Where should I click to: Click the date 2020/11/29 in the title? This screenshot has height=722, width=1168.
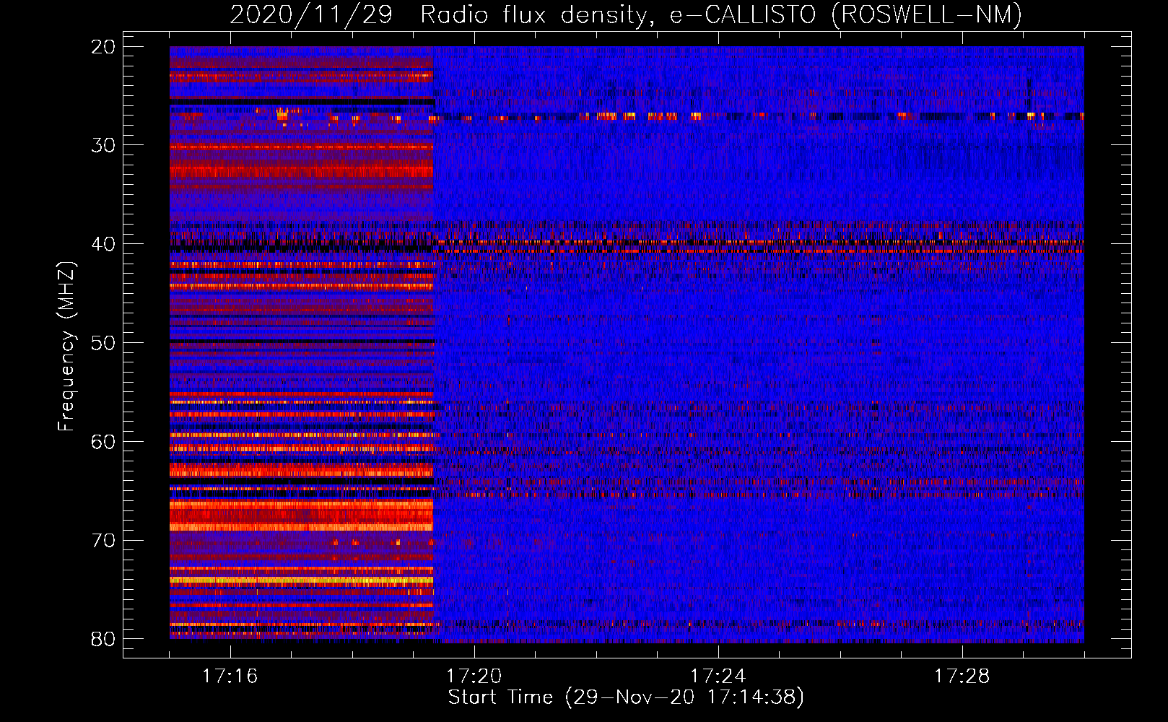click(x=310, y=14)
